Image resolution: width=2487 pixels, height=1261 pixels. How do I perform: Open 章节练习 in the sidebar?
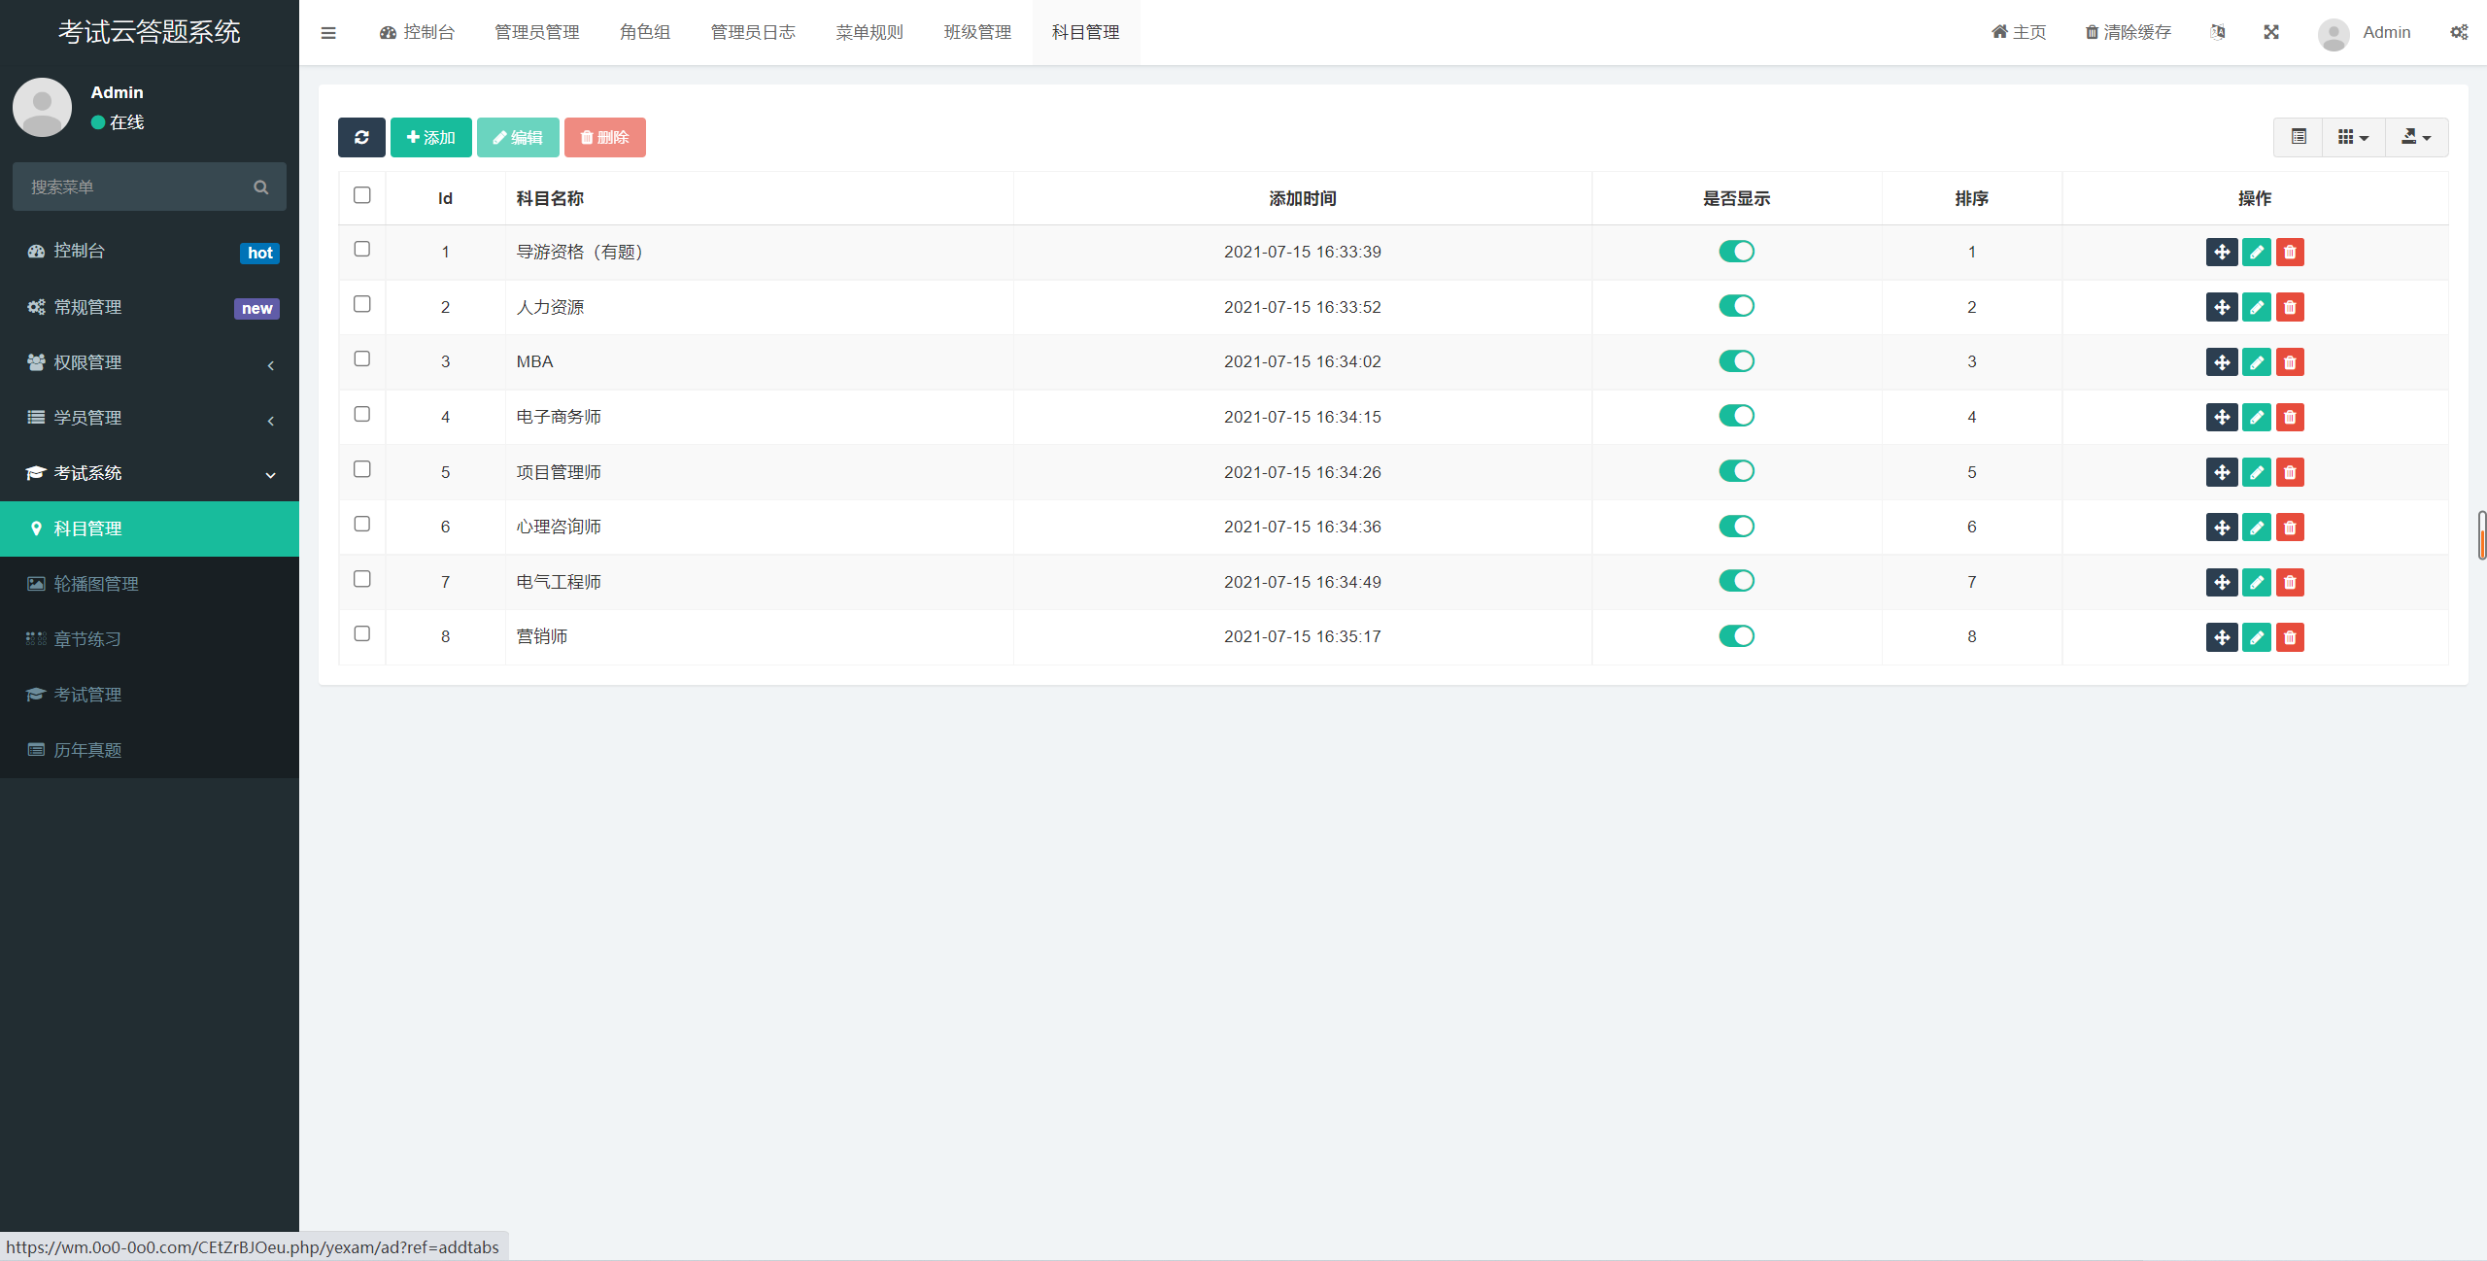point(87,639)
